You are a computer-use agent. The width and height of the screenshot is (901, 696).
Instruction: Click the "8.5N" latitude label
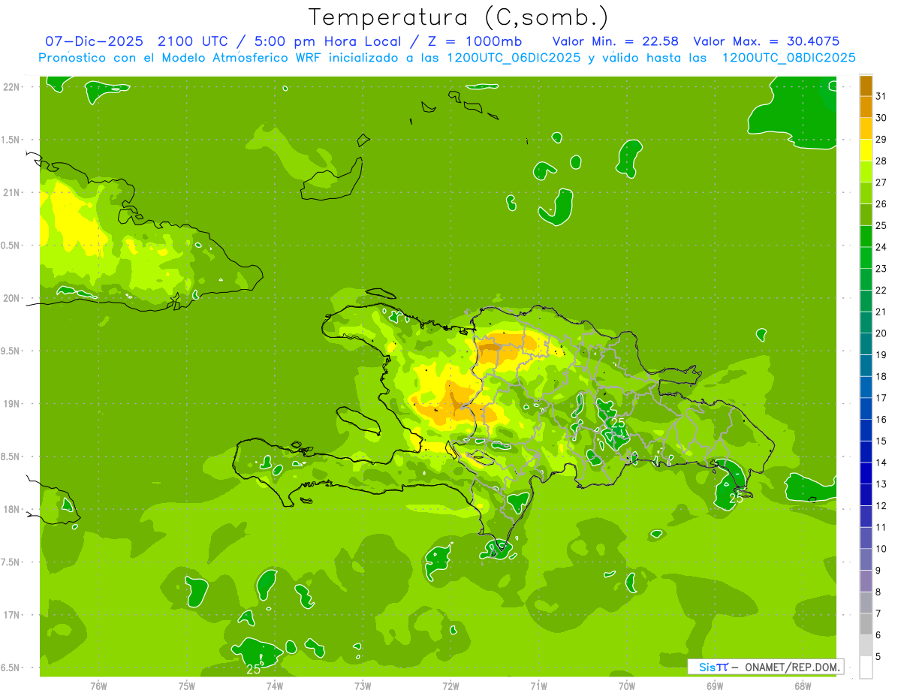tap(11, 456)
